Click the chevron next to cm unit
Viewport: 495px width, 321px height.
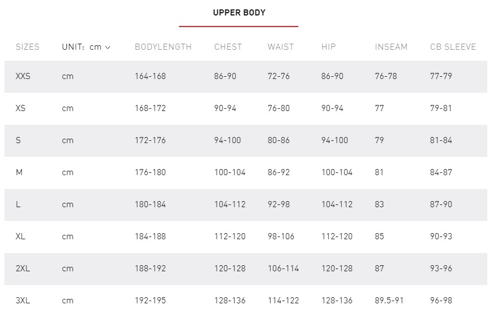click(108, 48)
